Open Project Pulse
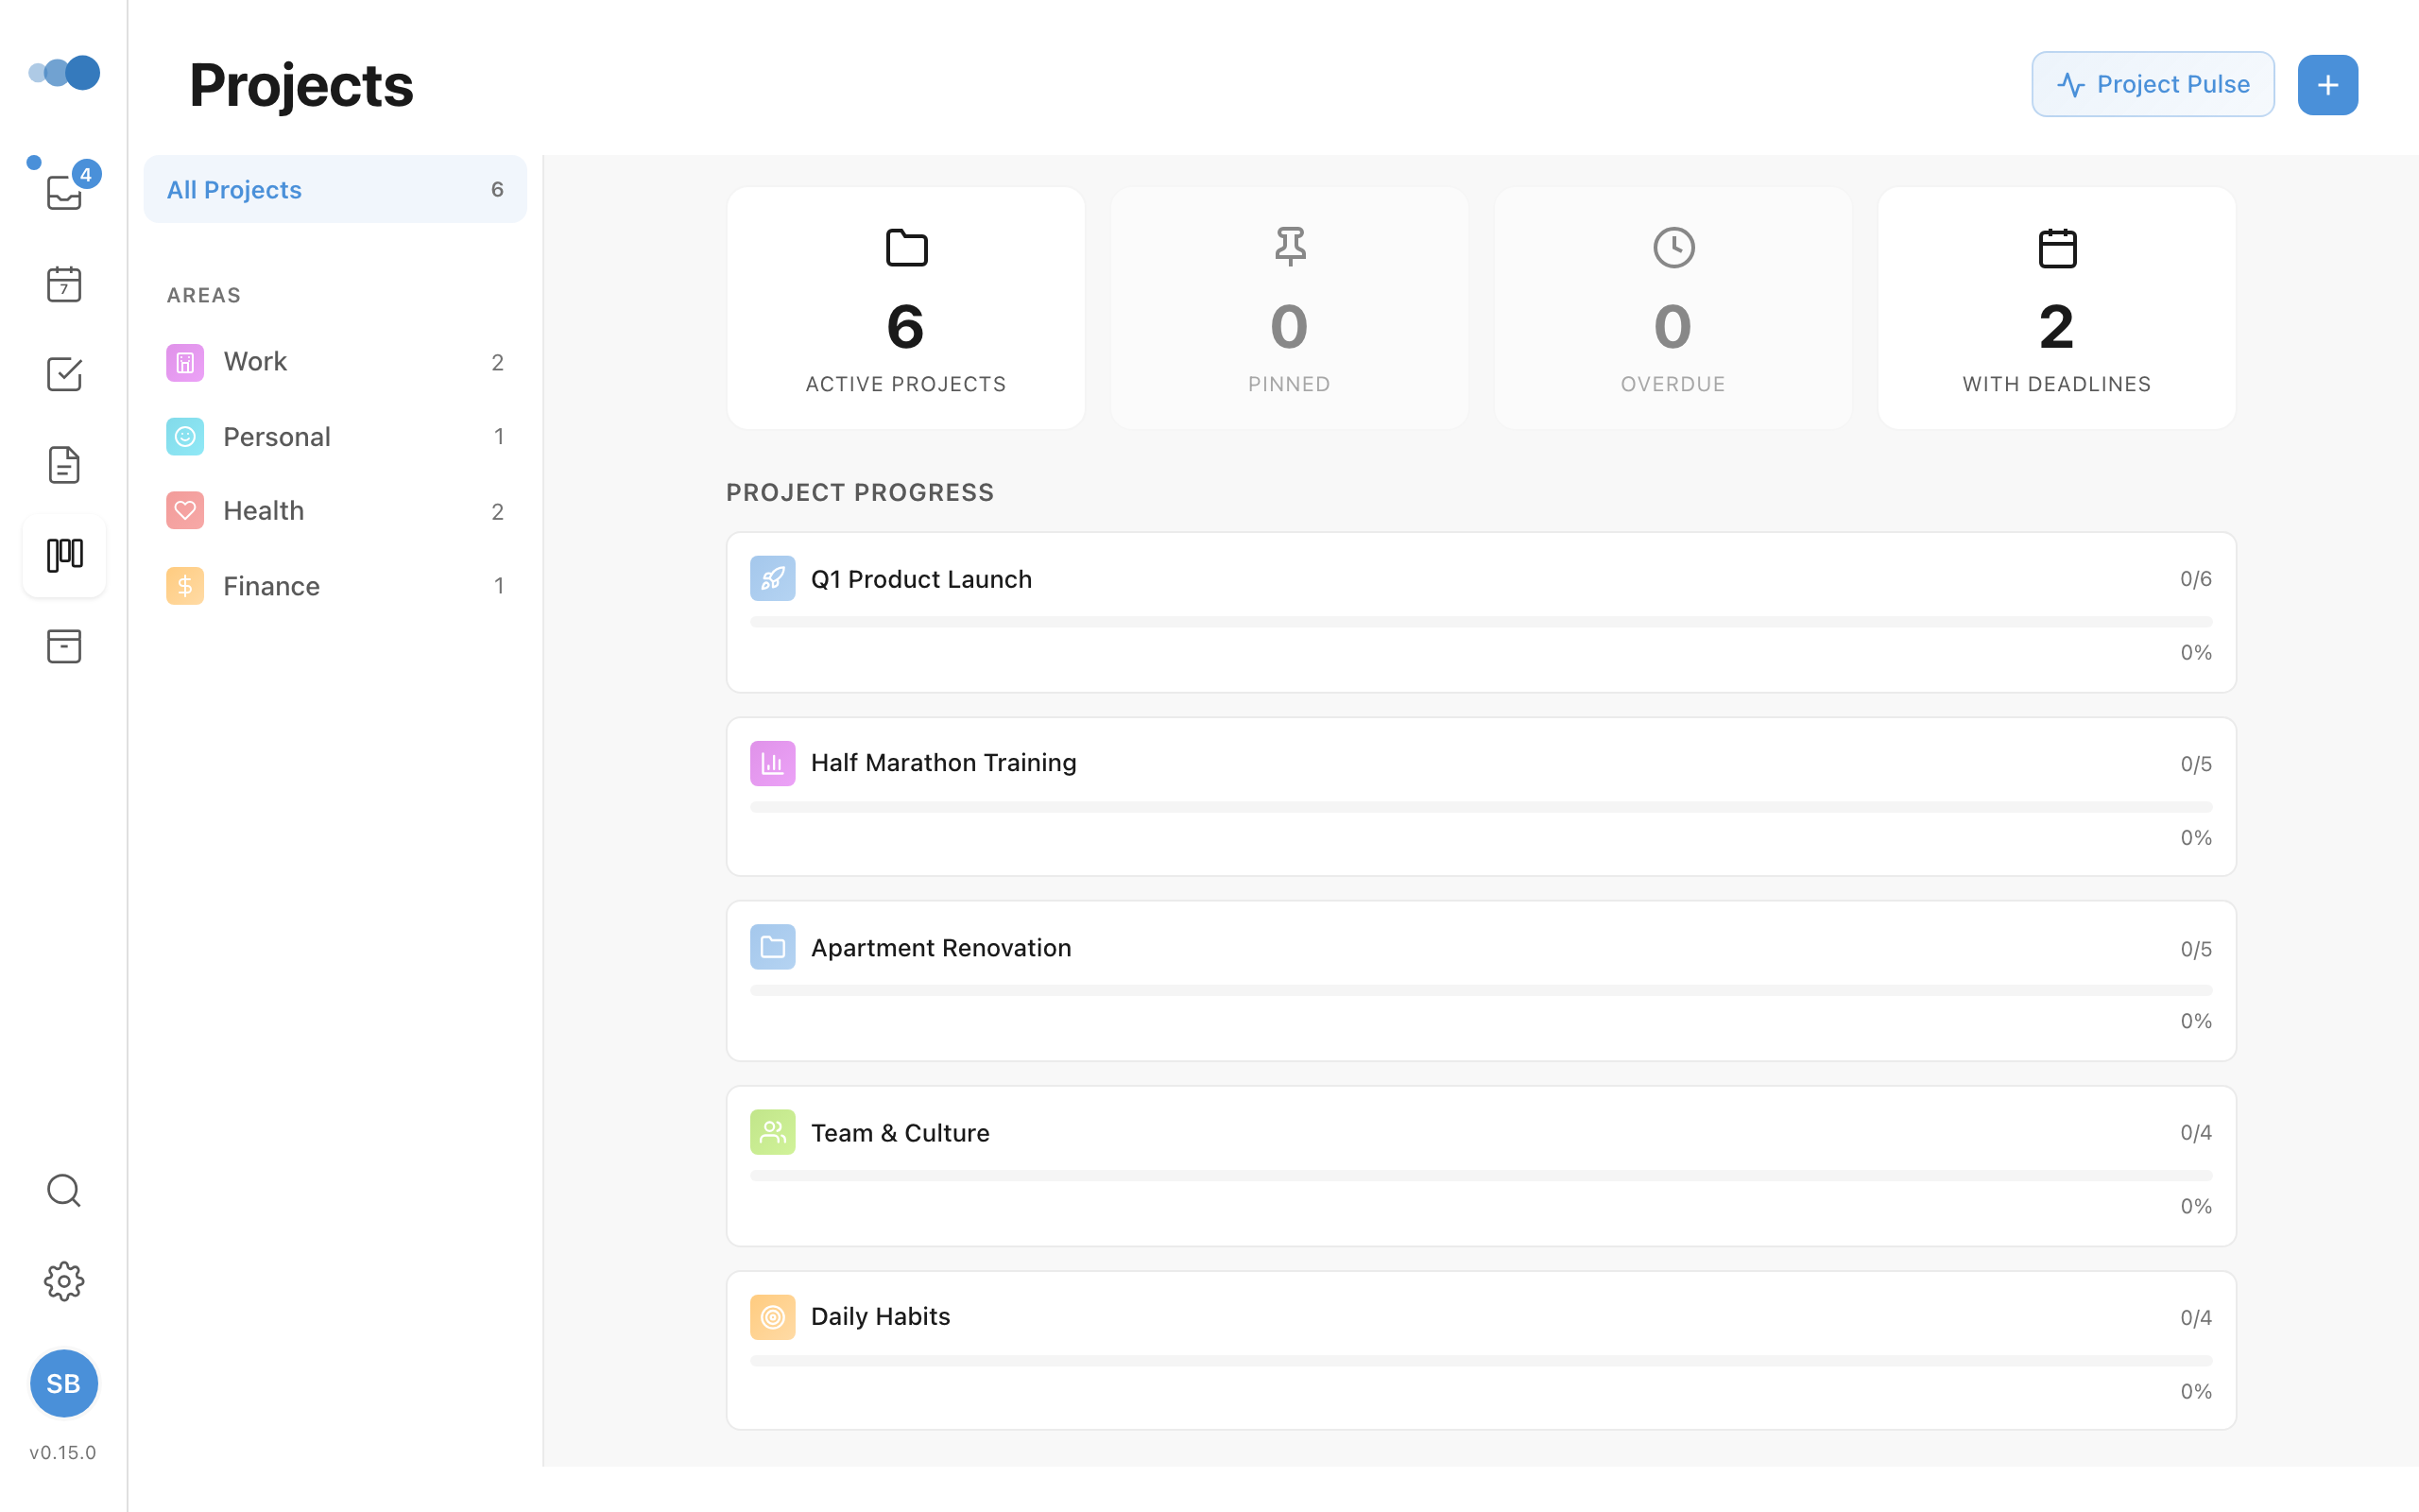The image size is (2419, 1512). click(2153, 84)
